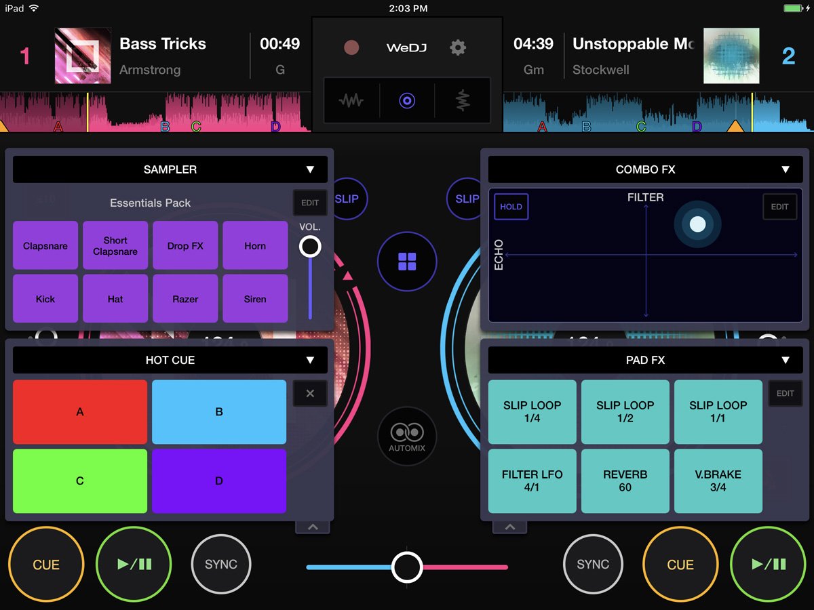Toggle SLIP mode on deck 2
This screenshot has width=814, height=610.
click(465, 199)
